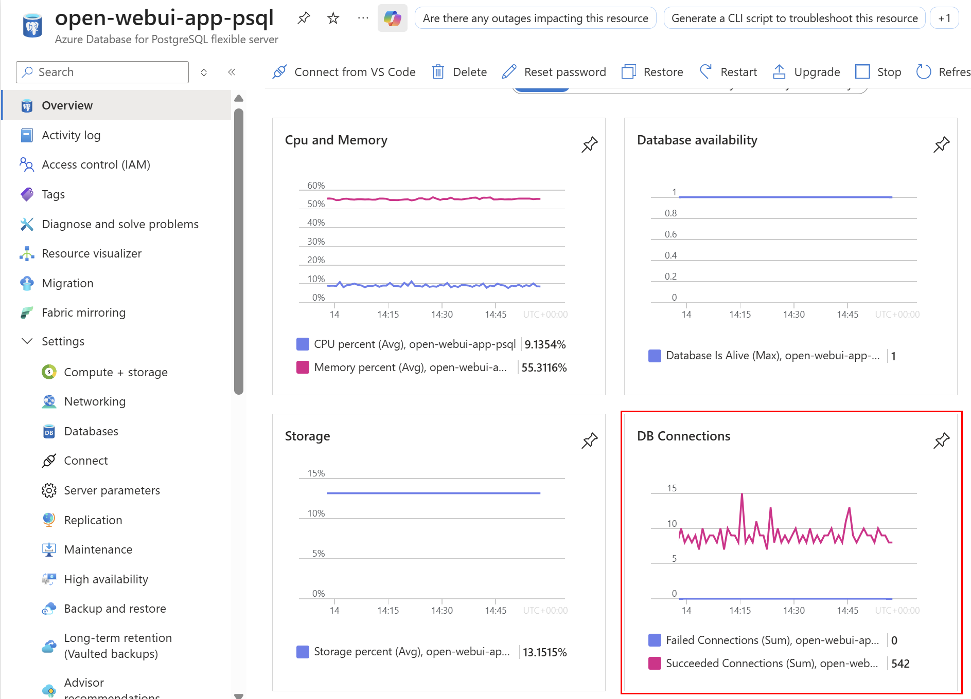Open Activity log from sidebar
Image resolution: width=971 pixels, height=699 pixels.
point(71,135)
